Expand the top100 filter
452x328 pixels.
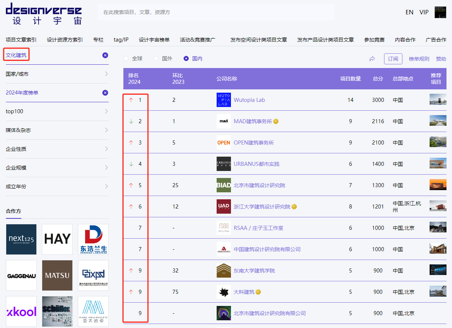pos(57,111)
